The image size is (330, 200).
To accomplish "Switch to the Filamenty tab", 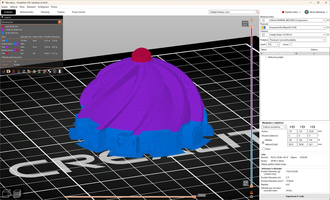I will click(45, 12).
